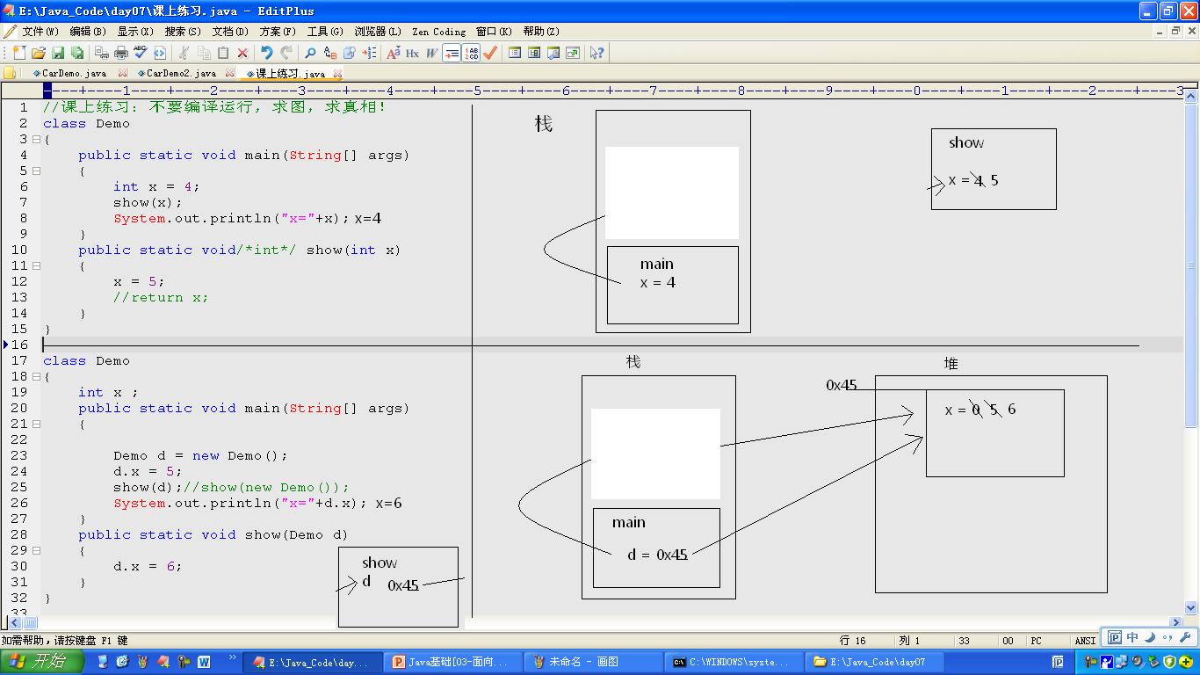Show the Output window toolbar icon
1200x675 pixels.
(x=534, y=53)
